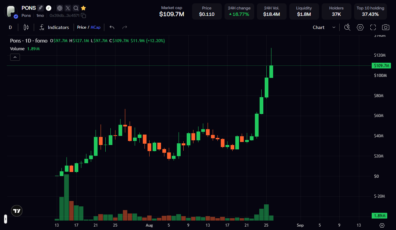Enter fullscreen chart mode
Screen dimensions: 396x230
click(373, 27)
